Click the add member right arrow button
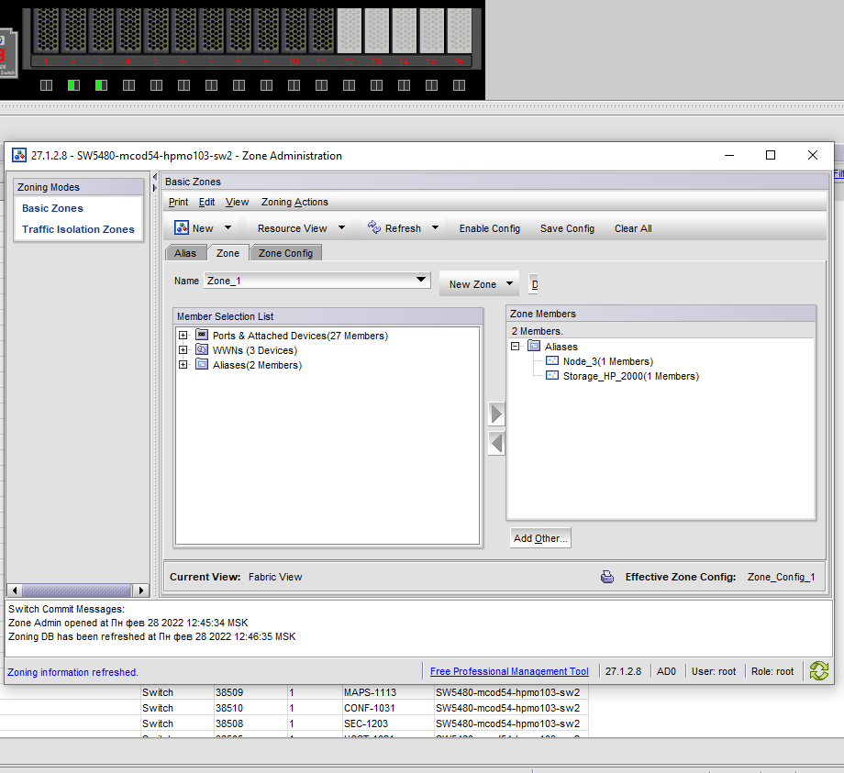 (x=496, y=414)
